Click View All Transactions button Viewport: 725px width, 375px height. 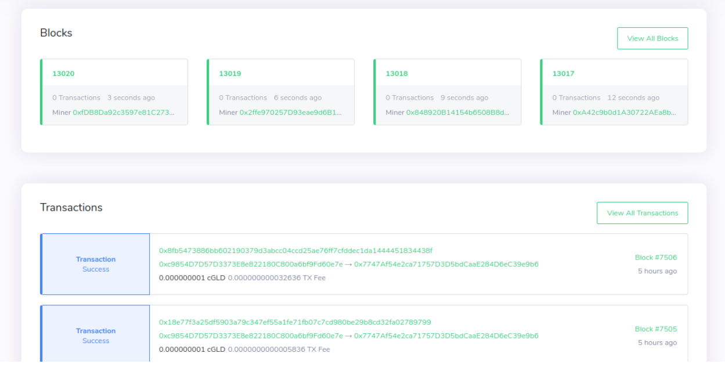click(642, 212)
